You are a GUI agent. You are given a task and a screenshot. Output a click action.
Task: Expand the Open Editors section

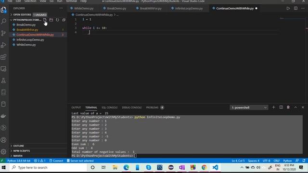tap(38, 15)
